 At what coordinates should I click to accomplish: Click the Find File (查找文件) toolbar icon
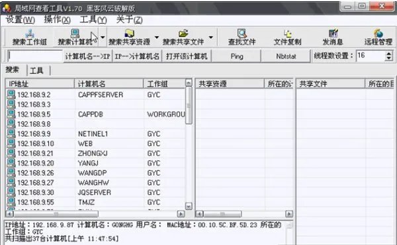pyautogui.click(x=242, y=33)
